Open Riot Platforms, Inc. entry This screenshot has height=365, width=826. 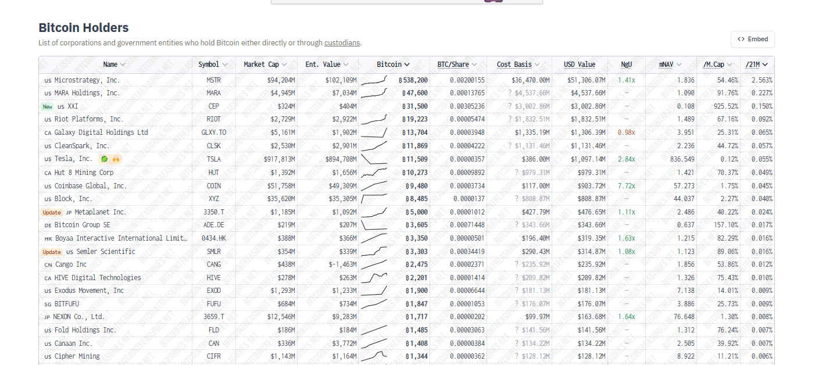[x=88, y=119]
